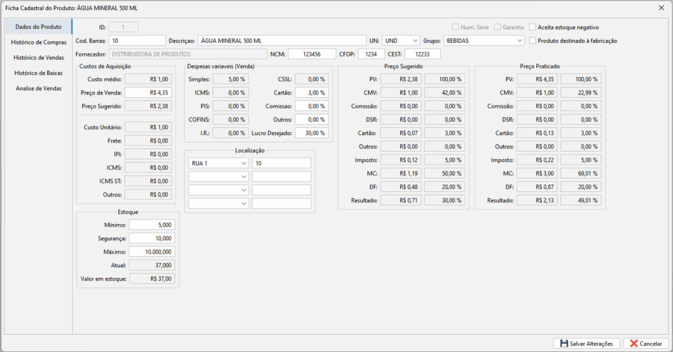Image resolution: width=673 pixels, height=352 pixels.
Task: Click the Descrição text field
Action: (x=281, y=41)
